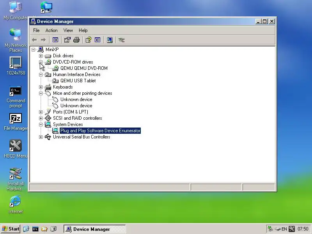Image resolution: width=312 pixels, height=234 pixels.
Task: Select Plug and Play Software Device Enumerator
Action: (100, 131)
